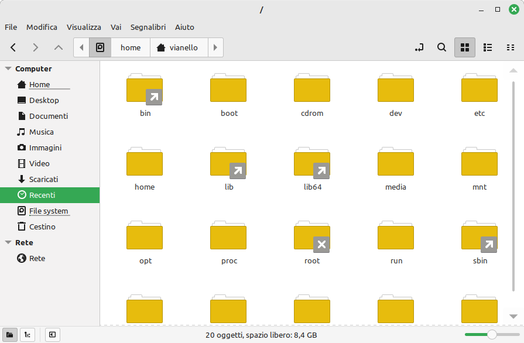
Task: Select Recenti in sidebar
Action: [50, 195]
